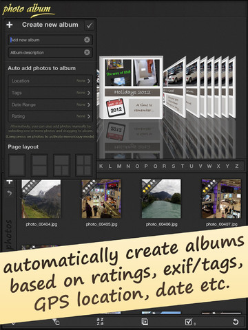Select the two-row page layout
Viewport: 248px width, 330px height.
coord(39,165)
